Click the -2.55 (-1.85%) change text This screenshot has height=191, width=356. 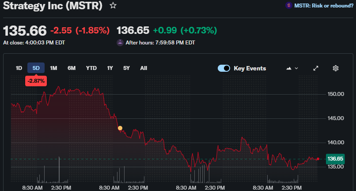(80, 30)
